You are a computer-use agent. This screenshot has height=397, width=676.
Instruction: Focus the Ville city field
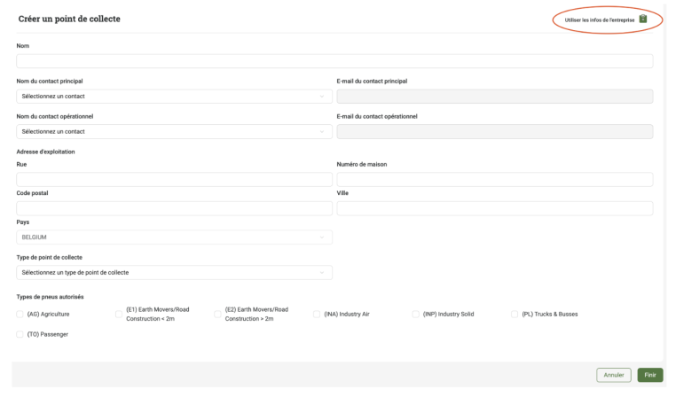[495, 208]
